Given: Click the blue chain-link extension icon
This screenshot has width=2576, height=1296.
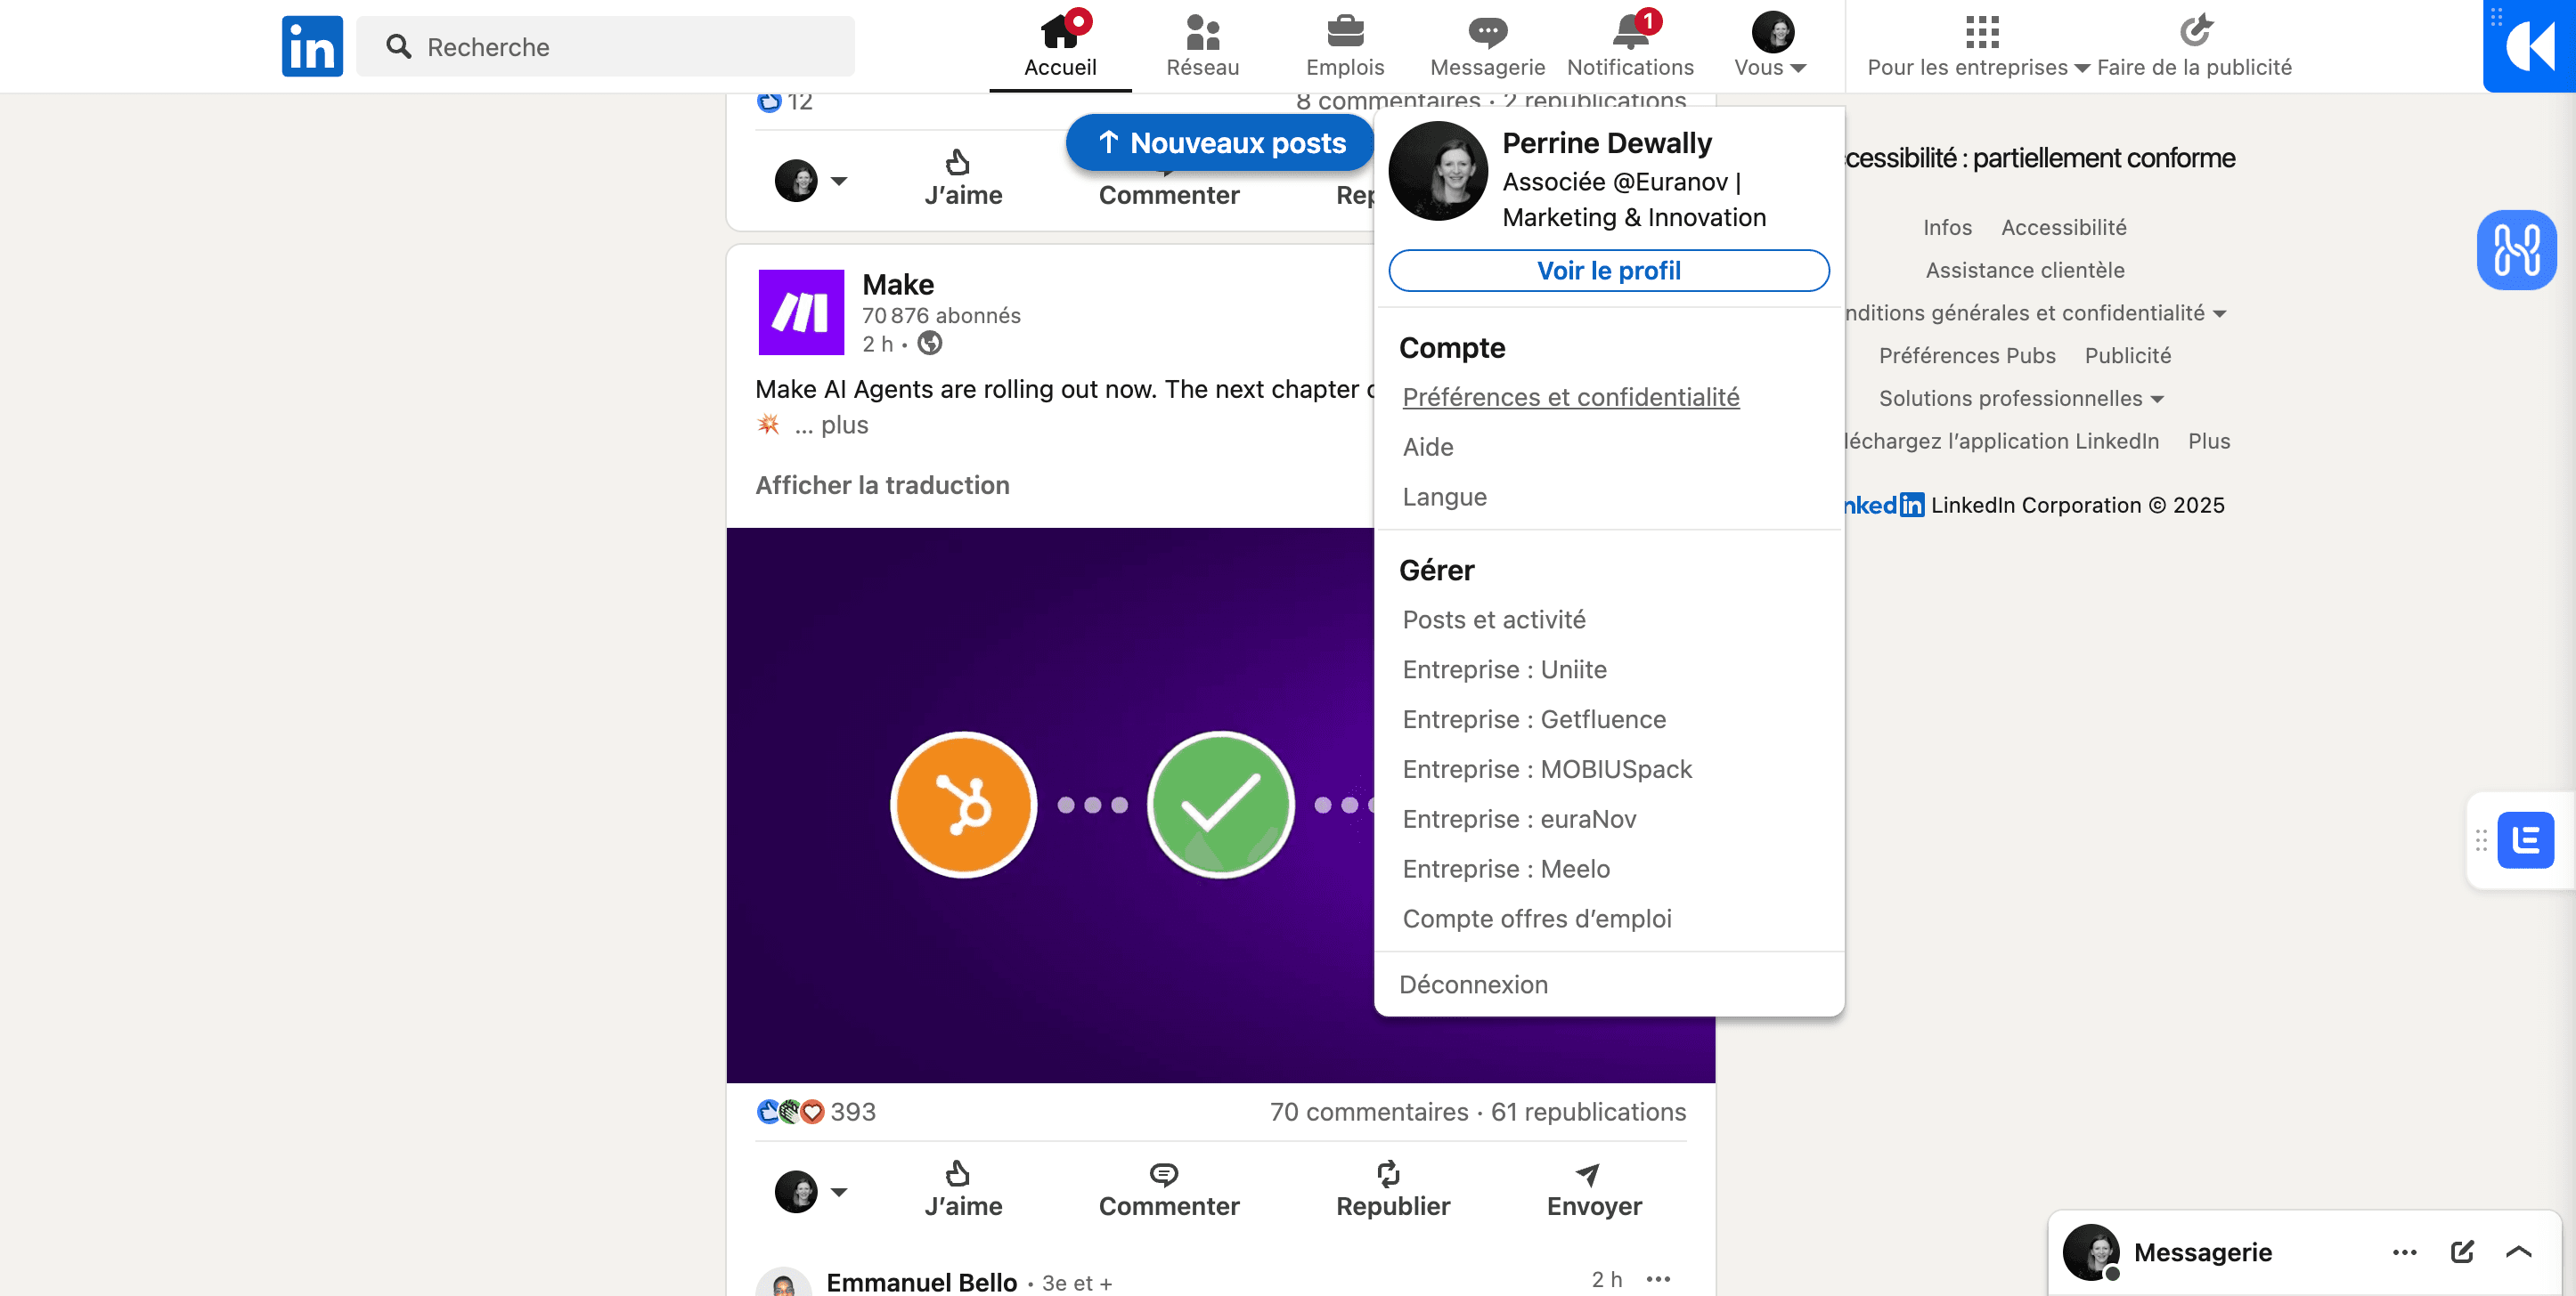Looking at the screenshot, I should [x=2516, y=250].
